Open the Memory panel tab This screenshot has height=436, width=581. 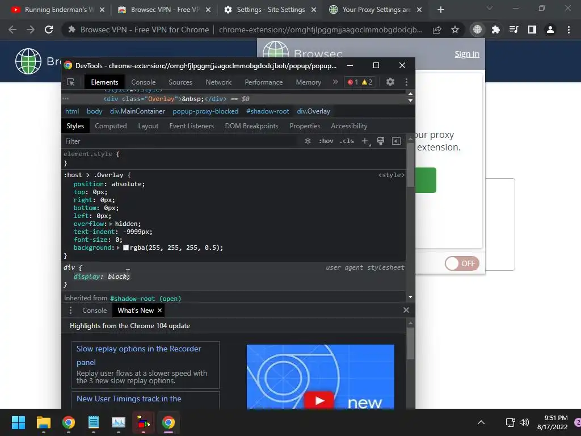tap(308, 82)
